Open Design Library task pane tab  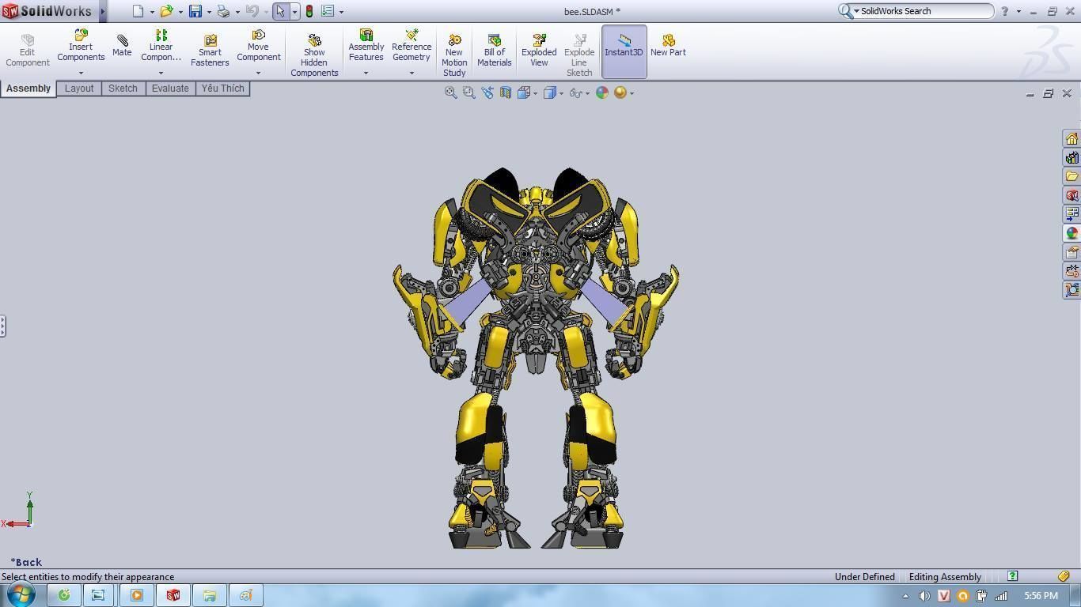1072,158
